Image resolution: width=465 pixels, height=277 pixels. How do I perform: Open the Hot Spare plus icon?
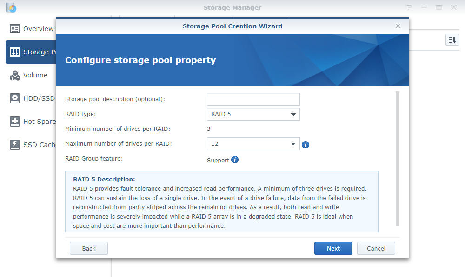pyautogui.click(x=15, y=122)
